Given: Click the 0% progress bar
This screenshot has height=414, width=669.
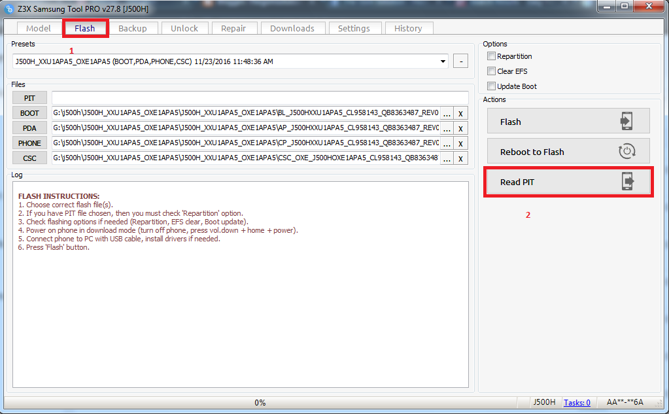Looking at the screenshot, I should [260, 402].
